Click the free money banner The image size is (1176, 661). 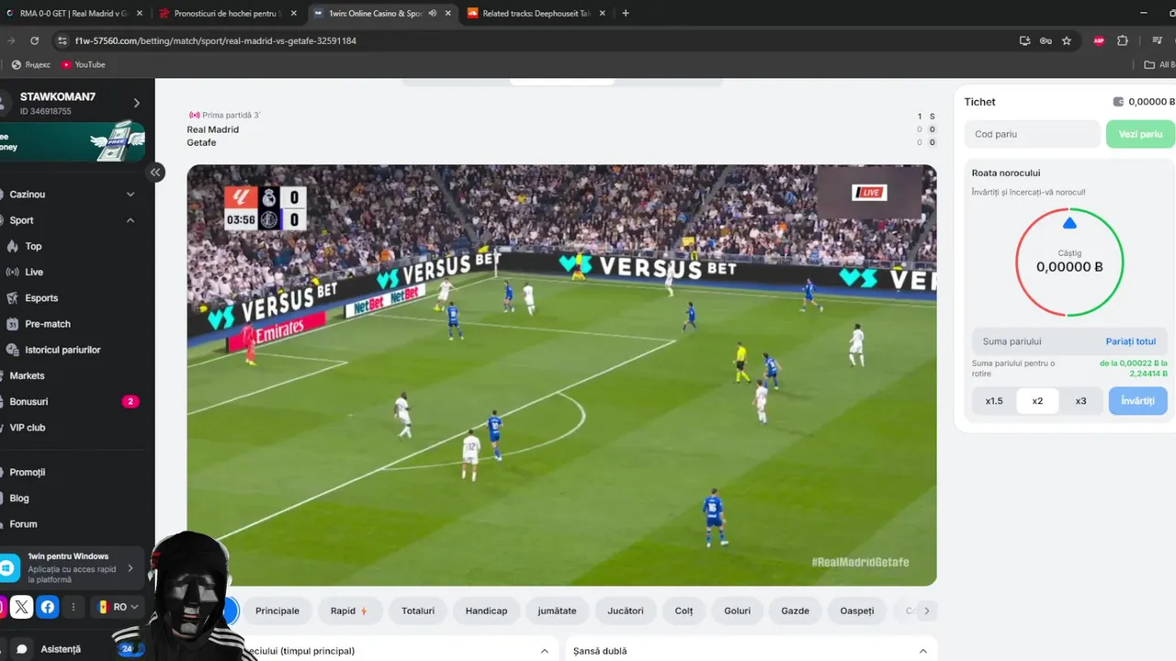(73, 140)
